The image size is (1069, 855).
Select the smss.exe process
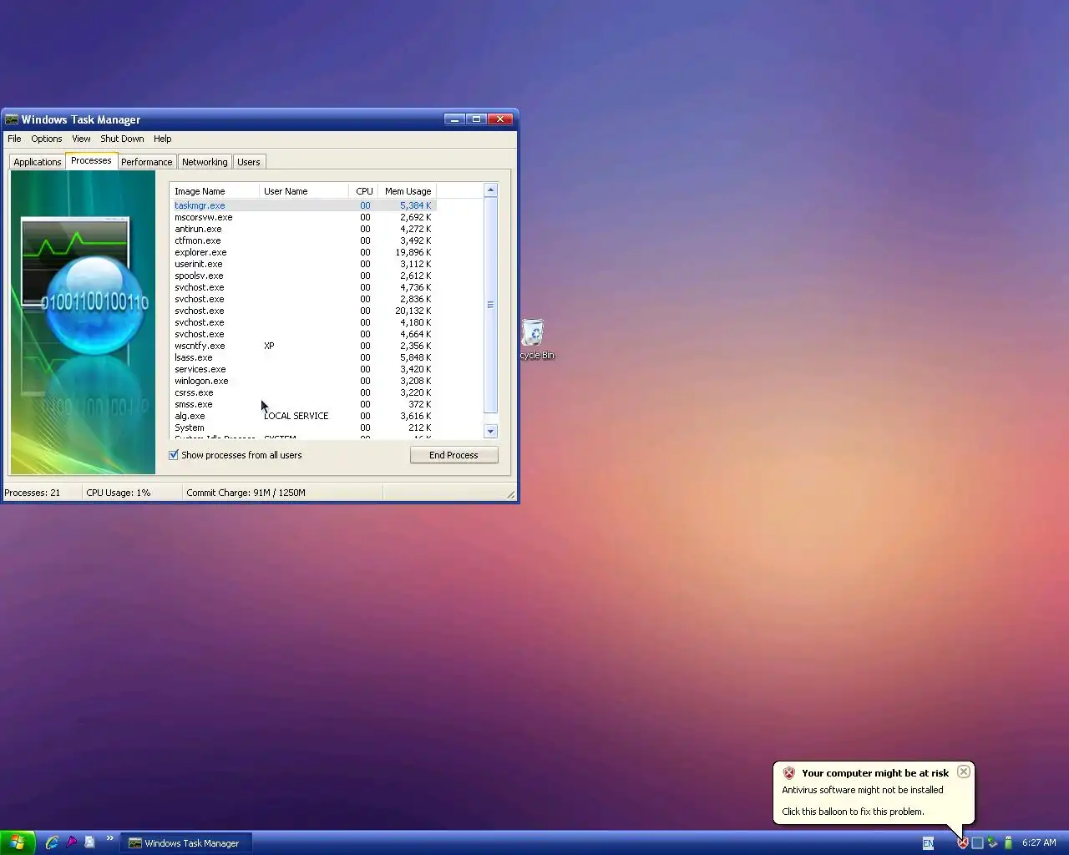coord(303,404)
